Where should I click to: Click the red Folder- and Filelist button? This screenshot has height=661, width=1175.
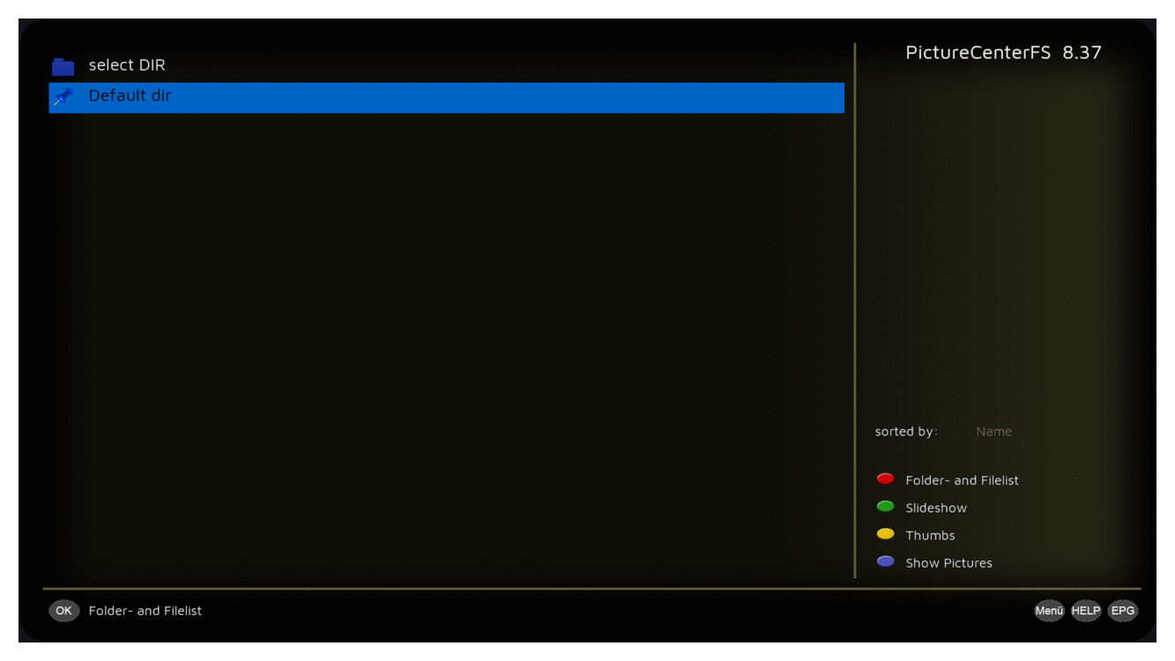(885, 479)
